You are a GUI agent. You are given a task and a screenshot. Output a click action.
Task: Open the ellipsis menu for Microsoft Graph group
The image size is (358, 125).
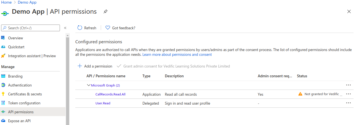point(348,85)
